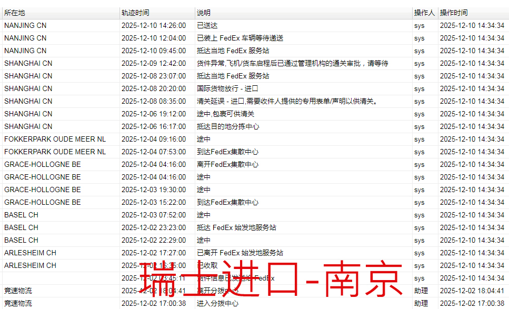
Task: Click the 操作时间 column header
Action: (454, 13)
